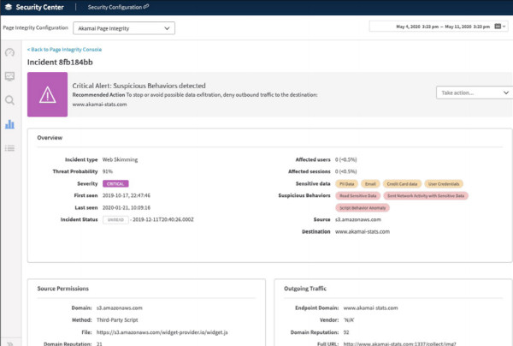Click the Source Permissions panel heading
Screen dimensions: 513x346
click(62, 289)
